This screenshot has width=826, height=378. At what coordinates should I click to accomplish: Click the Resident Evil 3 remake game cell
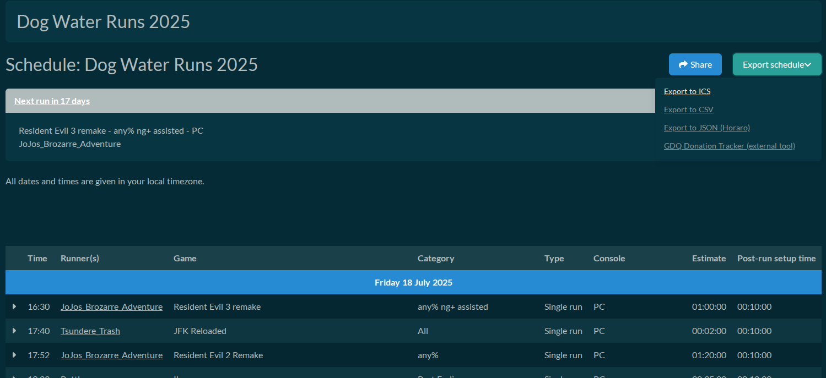coord(217,306)
